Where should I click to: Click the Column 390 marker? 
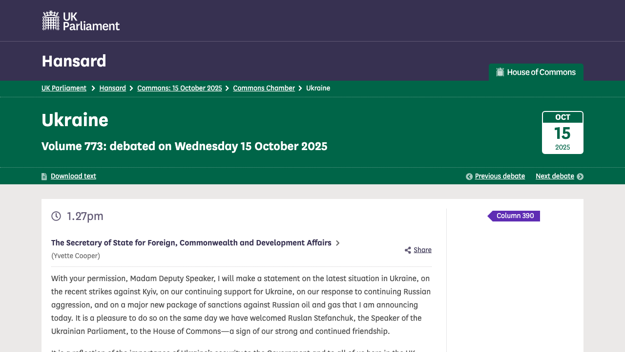tap(515, 216)
